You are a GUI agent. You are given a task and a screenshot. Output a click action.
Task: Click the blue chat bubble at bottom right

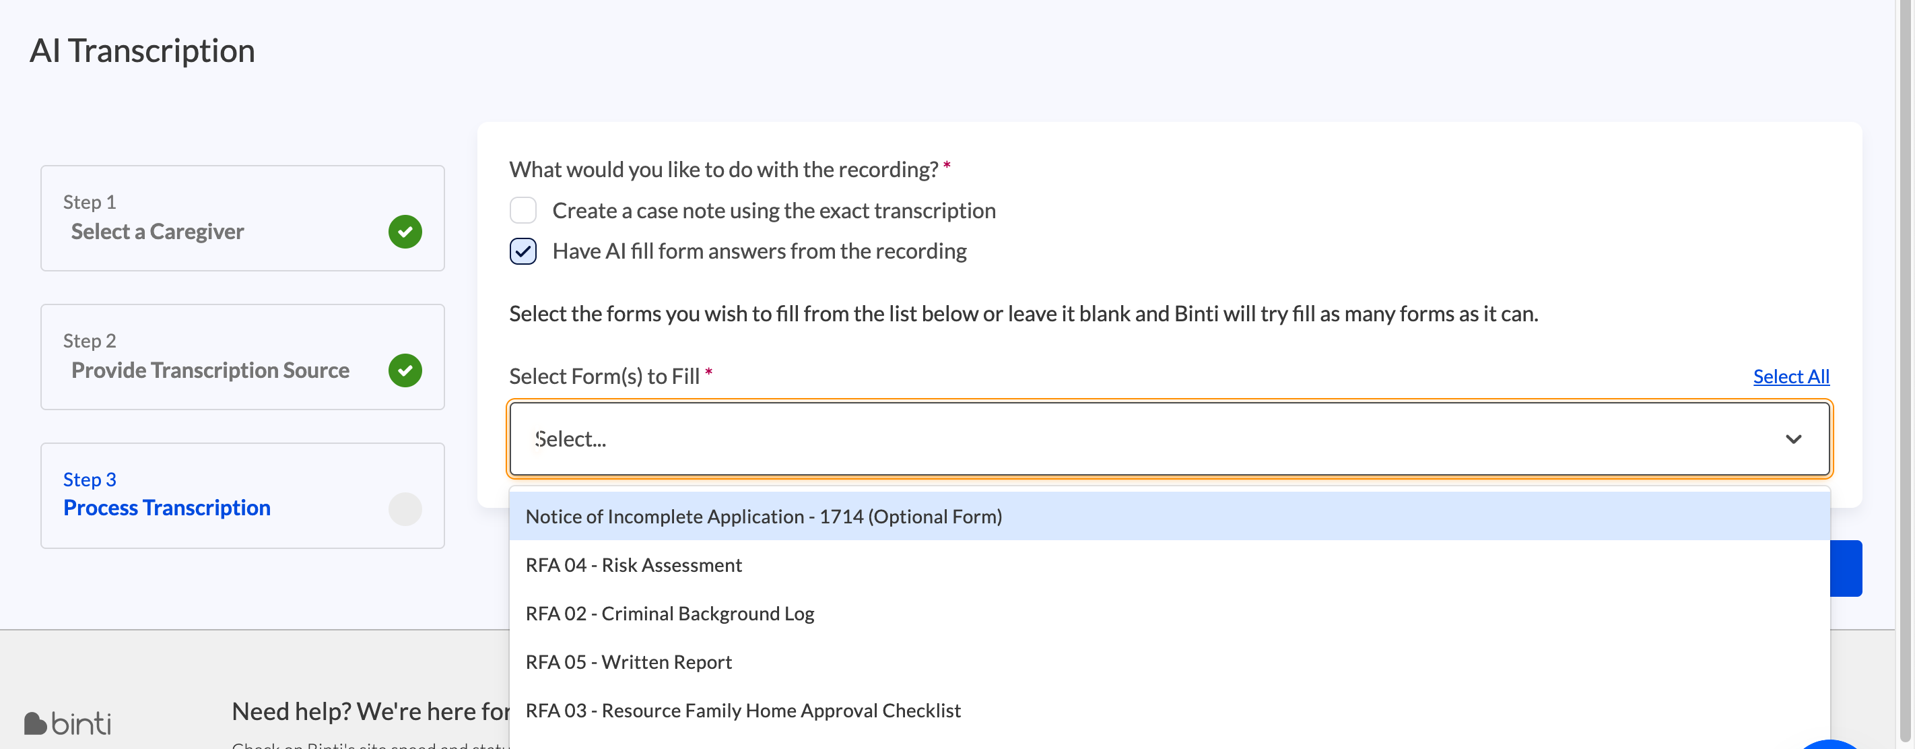pyautogui.click(x=1830, y=744)
